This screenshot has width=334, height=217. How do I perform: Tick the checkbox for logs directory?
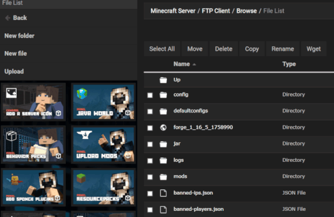(x=150, y=161)
